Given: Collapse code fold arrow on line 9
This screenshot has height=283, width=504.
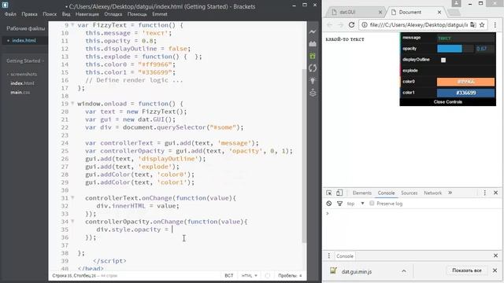Looking at the screenshot, I should (x=72, y=24).
